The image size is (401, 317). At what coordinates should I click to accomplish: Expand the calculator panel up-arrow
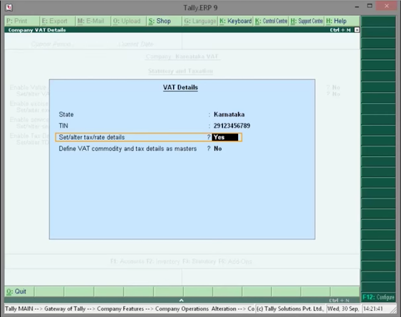(181, 300)
